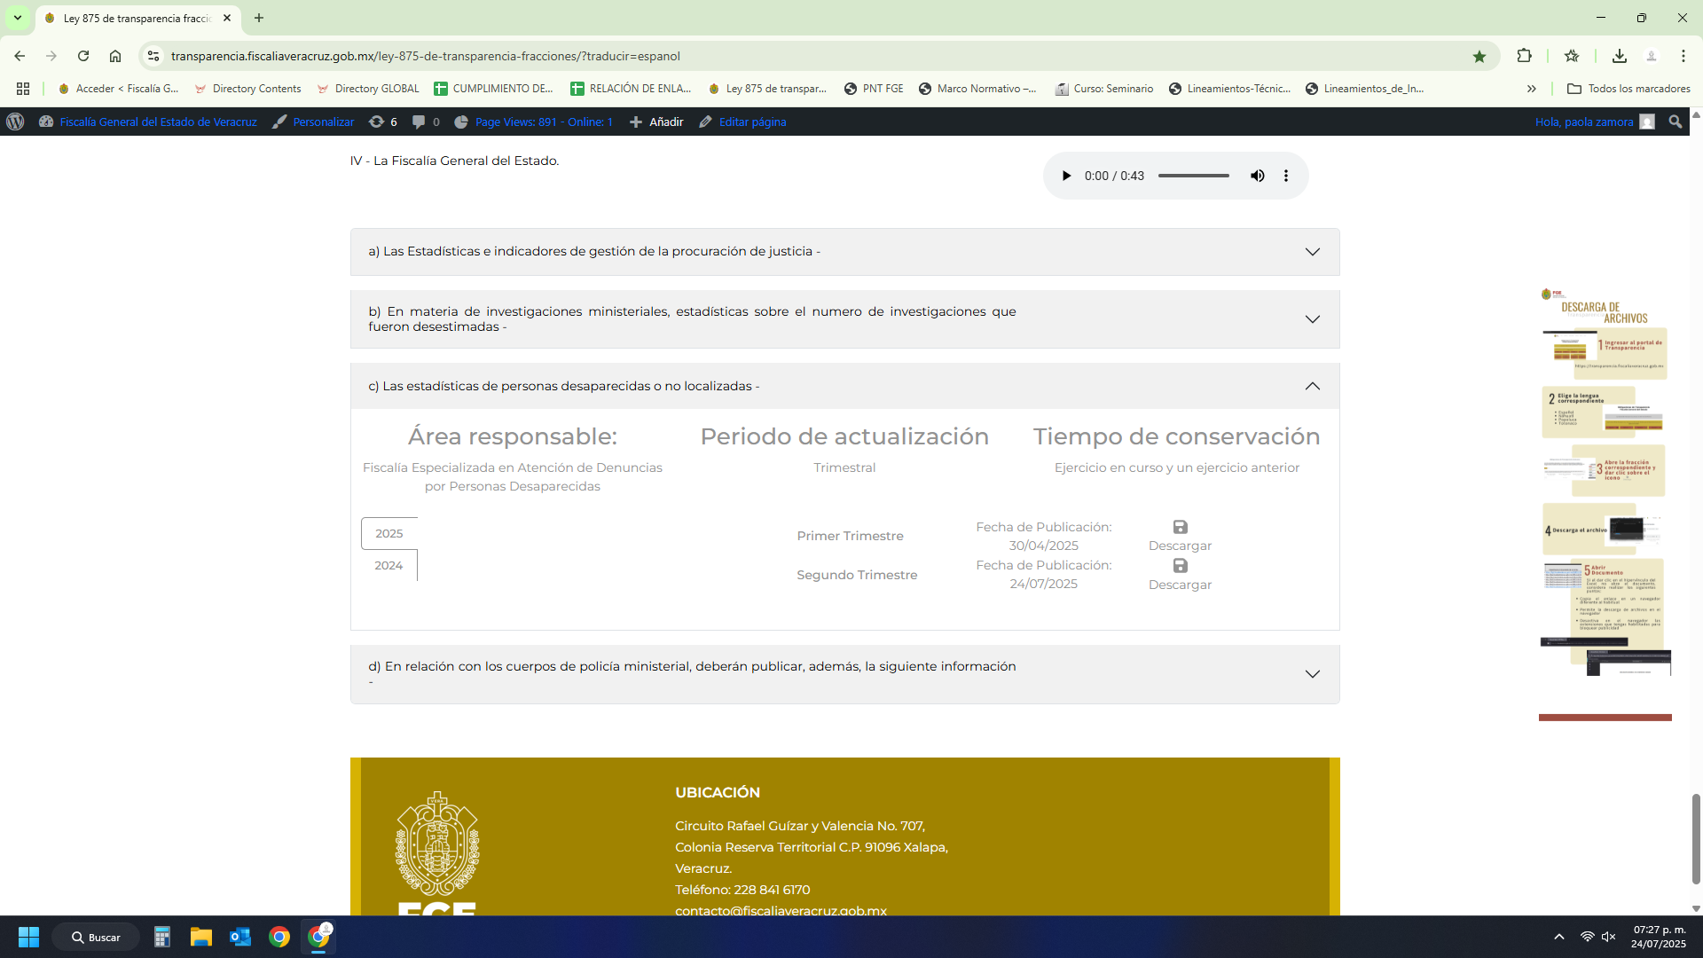Image resolution: width=1703 pixels, height=958 pixels.
Task: Open Chrome downloads icon
Action: (1619, 56)
